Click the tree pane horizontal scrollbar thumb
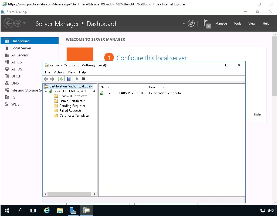Image resolution: width=278 pixels, height=217 pixels. pyautogui.click(x=69, y=194)
